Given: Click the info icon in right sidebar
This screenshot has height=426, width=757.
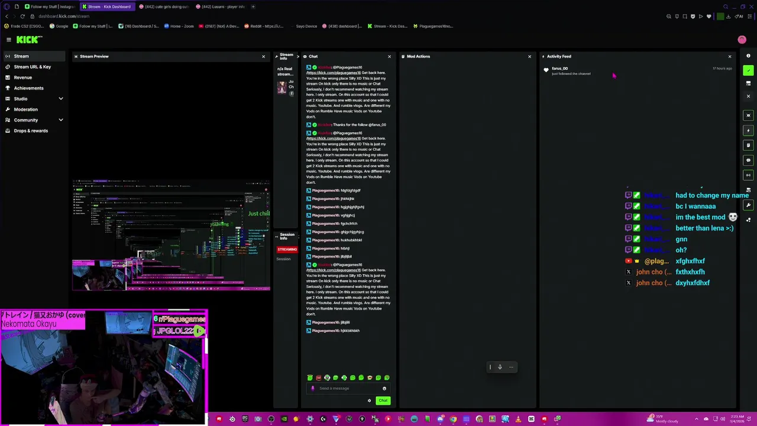Looking at the screenshot, I should tap(748, 56).
